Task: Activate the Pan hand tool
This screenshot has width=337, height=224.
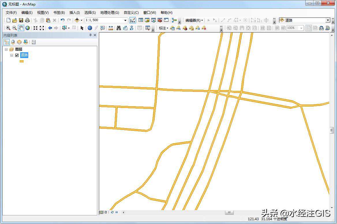Action: click(21, 28)
